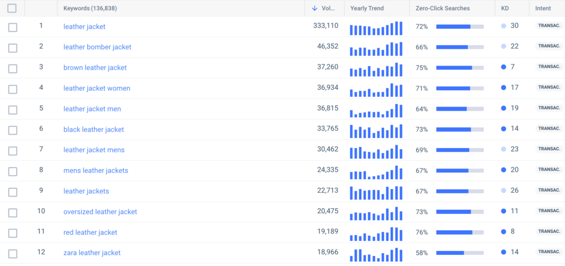Click the KD indicator dot for leather jackets
The width and height of the screenshot is (565, 266).
(503, 191)
